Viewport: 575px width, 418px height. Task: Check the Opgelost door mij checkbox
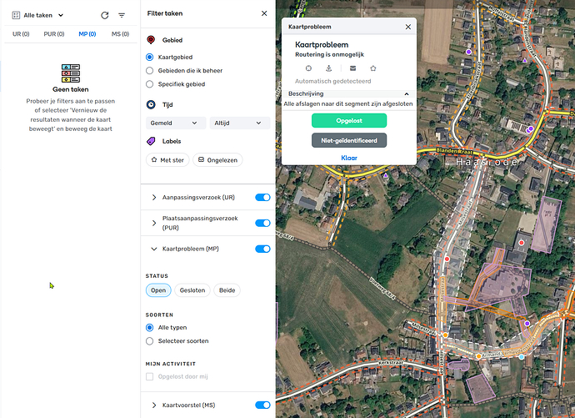pos(150,376)
